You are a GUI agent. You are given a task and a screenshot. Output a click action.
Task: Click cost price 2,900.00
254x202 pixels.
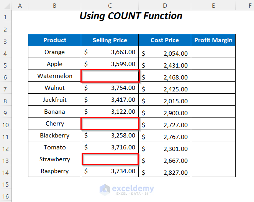tap(165, 111)
